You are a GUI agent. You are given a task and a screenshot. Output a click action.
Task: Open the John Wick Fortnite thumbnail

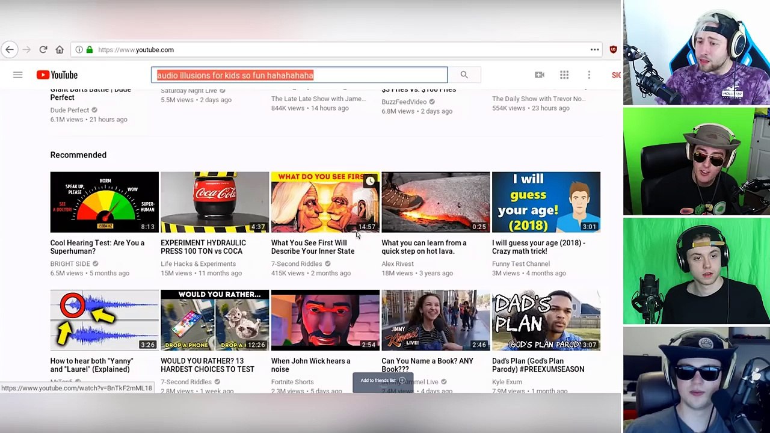pyautogui.click(x=325, y=320)
